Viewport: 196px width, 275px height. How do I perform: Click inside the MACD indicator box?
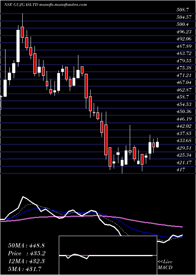pos(108,255)
